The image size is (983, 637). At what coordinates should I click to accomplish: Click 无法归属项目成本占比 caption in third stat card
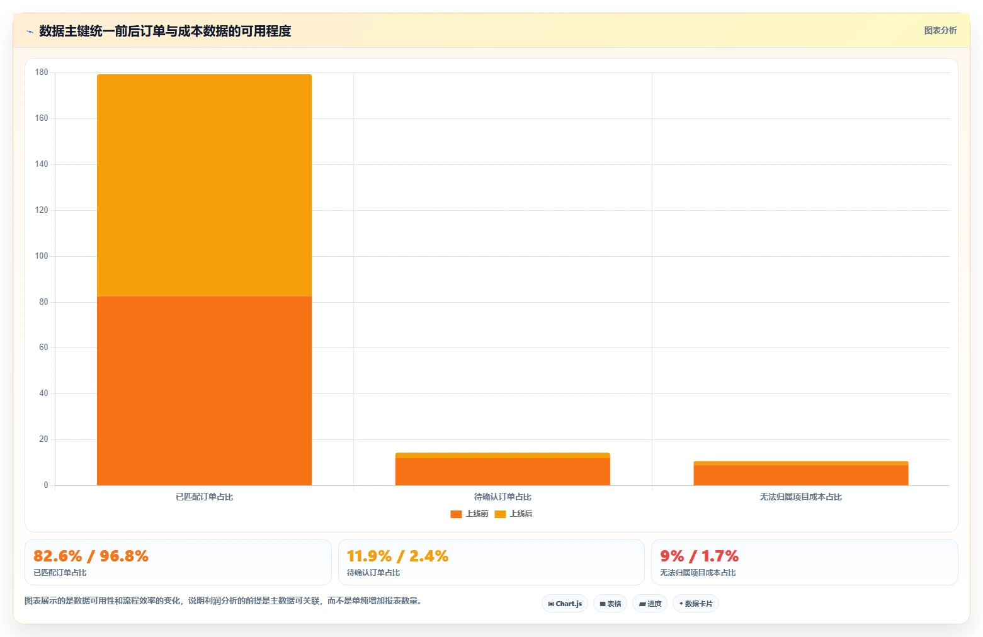[698, 573]
